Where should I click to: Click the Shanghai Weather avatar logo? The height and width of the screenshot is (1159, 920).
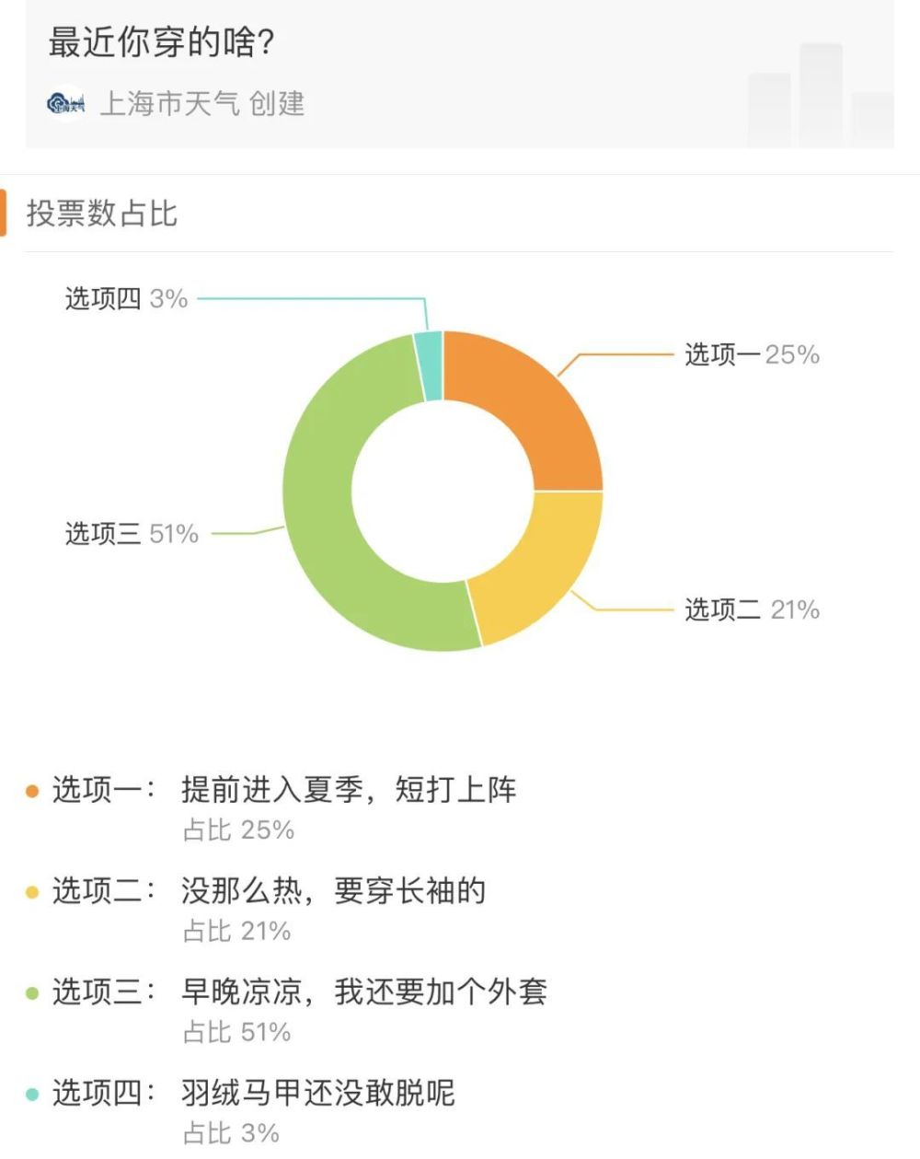point(65,104)
